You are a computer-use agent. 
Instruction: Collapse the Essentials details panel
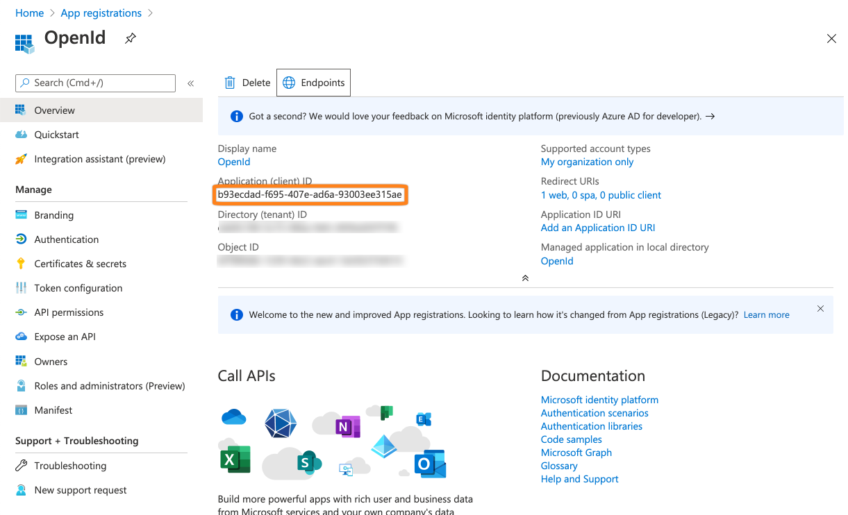(x=526, y=278)
